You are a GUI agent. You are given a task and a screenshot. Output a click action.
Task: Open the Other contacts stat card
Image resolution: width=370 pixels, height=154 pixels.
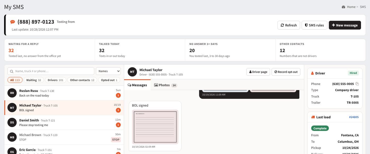[x=321, y=50]
